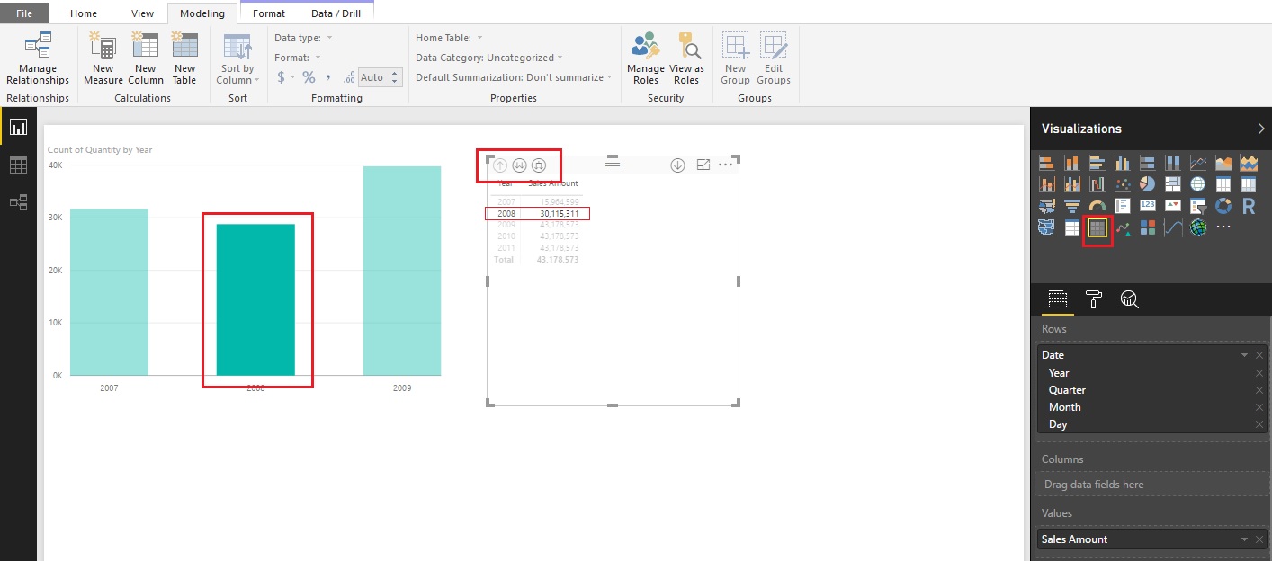Viewport: 1272px width, 561px height.
Task: Select Slicer visualization
Action: click(1197, 206)
